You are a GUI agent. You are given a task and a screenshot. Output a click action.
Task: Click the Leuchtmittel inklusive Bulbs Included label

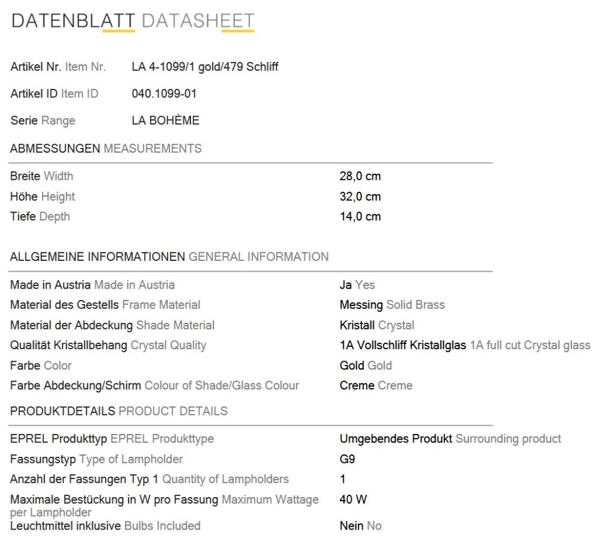105,526
